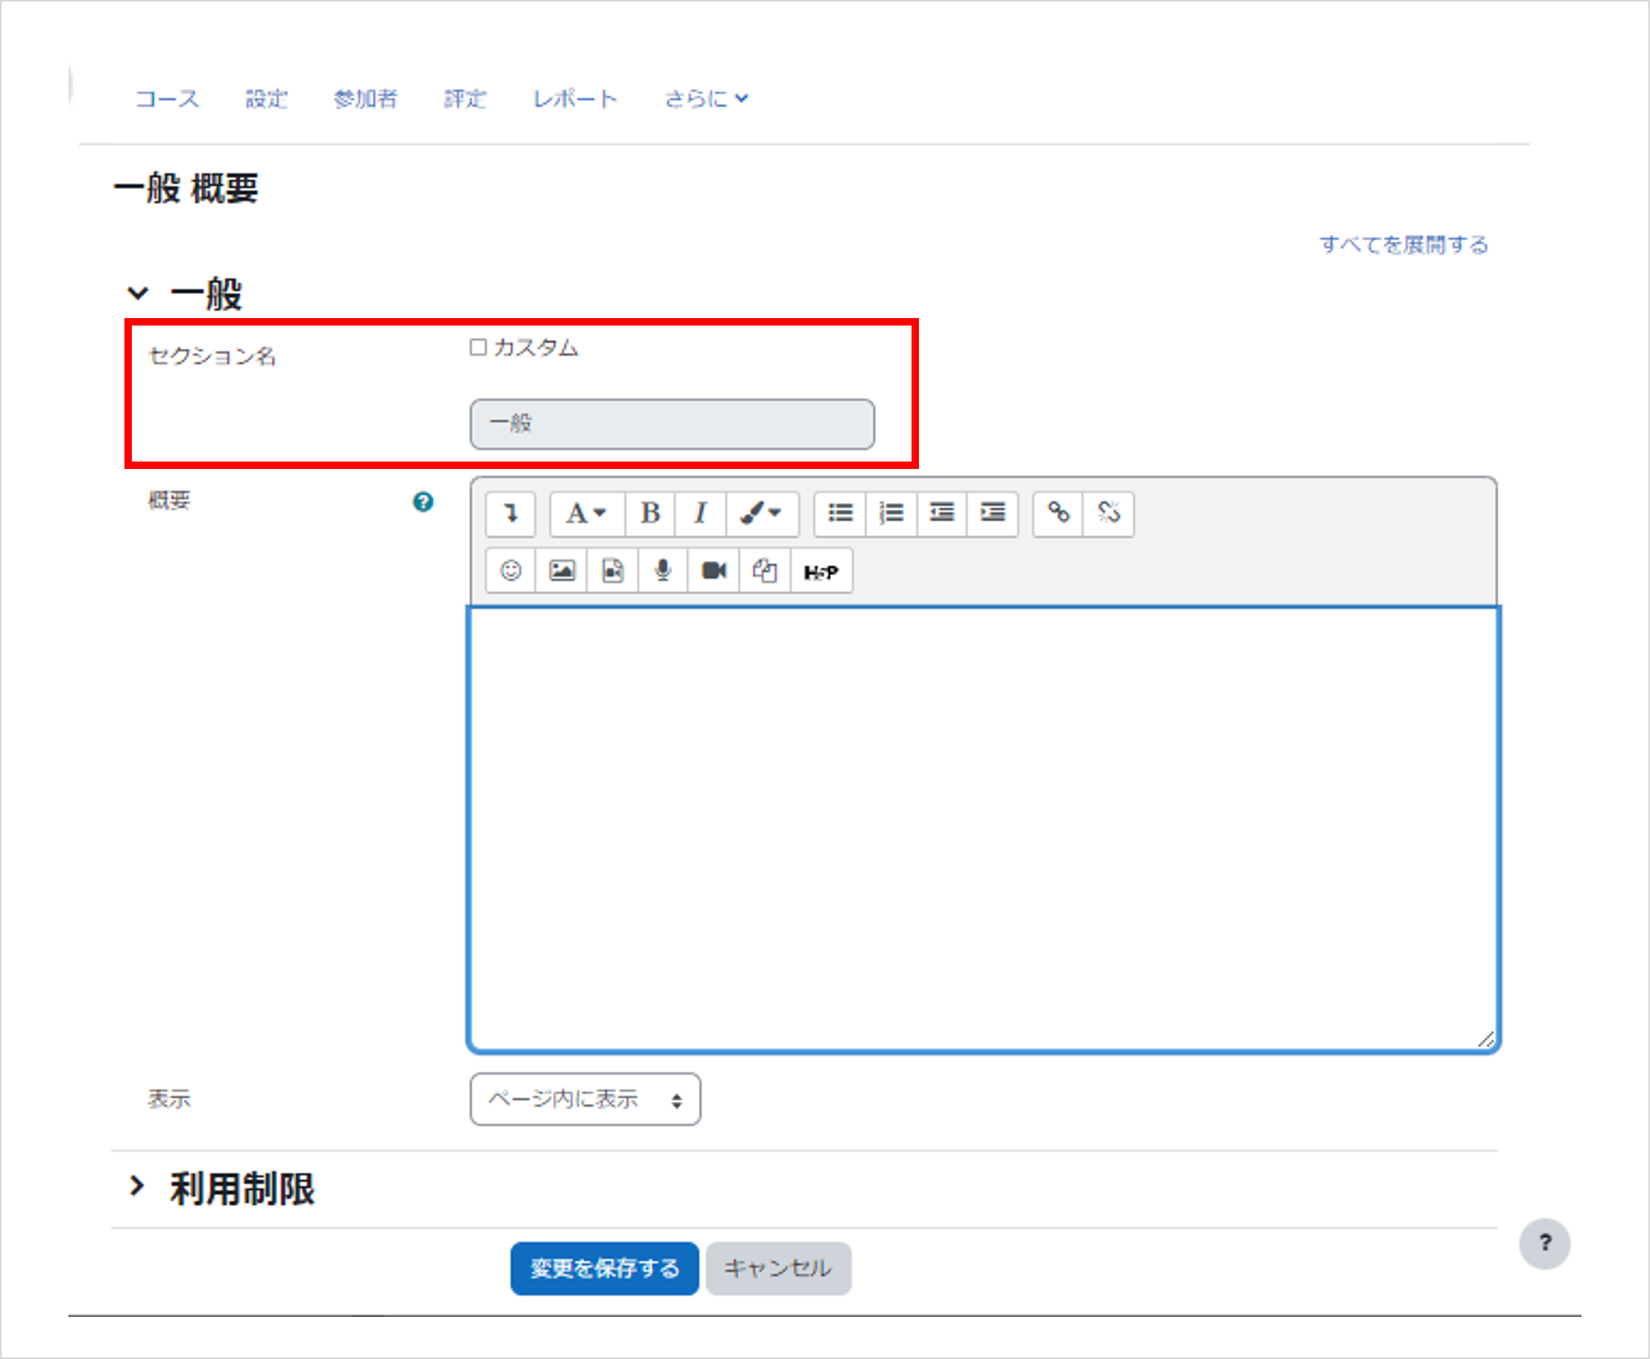This screenshot has height=1359, width=1650.
Task: Click the 変更を保存する button
Action: pos(604,1268)
